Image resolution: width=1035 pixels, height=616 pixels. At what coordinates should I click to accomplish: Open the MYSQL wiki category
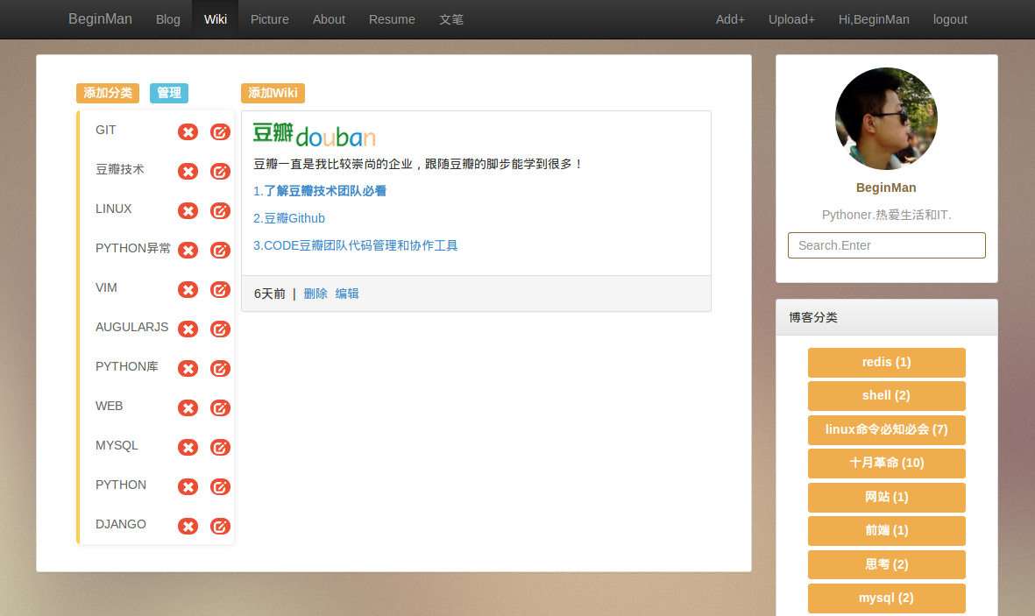(117, 446)
